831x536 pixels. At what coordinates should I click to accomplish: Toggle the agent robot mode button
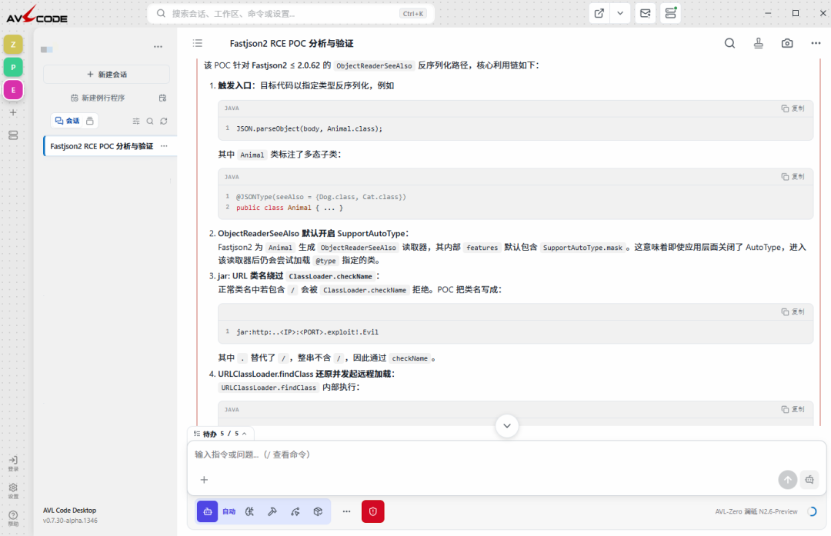coord(208,511)
